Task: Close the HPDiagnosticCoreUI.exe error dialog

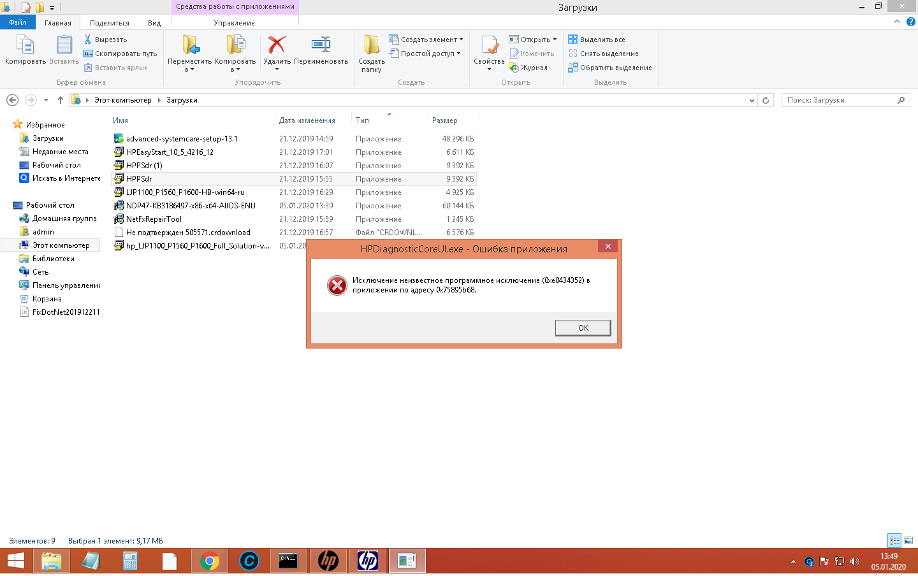Action: coord(608,247)
